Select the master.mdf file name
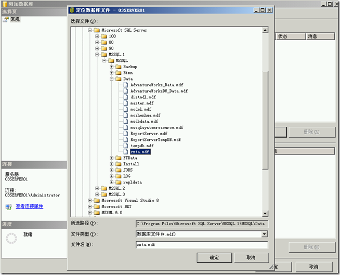Screen dimensions: 340x275 pyautogui.click(x=142, y=103)
